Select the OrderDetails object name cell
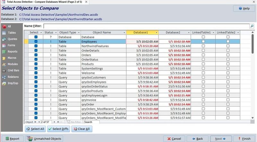 103,50
